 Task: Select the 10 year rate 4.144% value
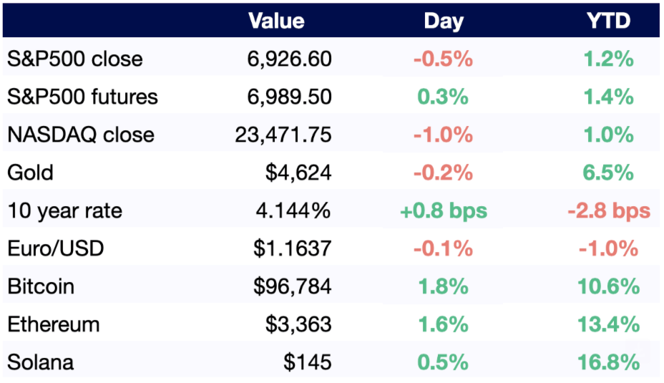pyautogui.click(x=293, y=210)
